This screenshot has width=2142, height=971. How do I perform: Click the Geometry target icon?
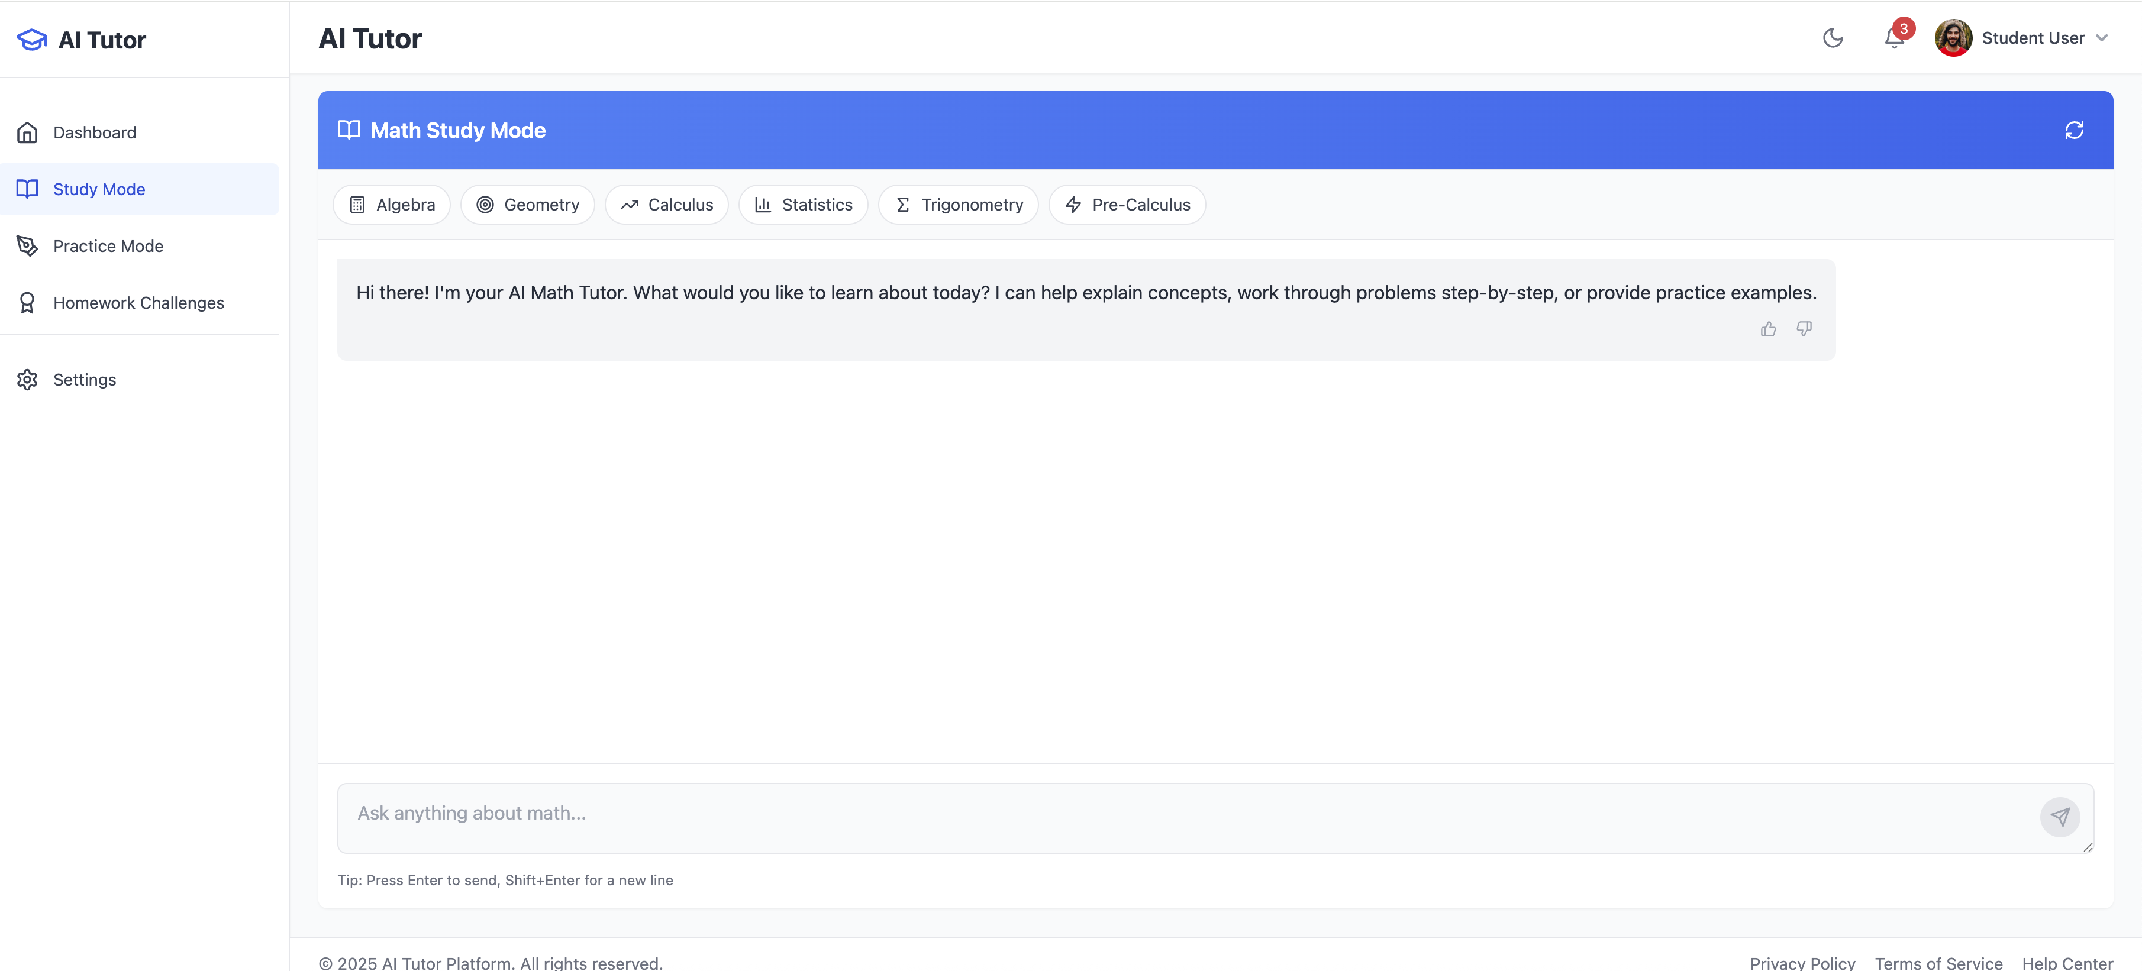486,205
